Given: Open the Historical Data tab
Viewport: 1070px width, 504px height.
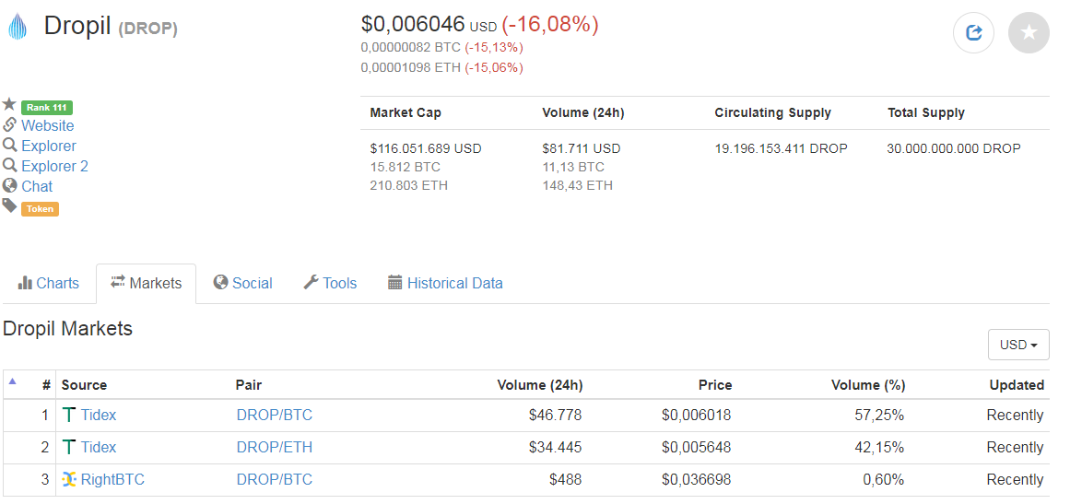Looking at the screenshot, I should (446, 283).
